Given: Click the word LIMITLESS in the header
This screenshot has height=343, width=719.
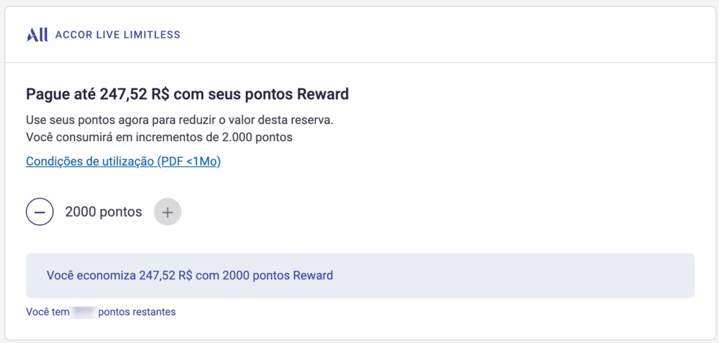Looking at the screenshot, I should point(153,34).
